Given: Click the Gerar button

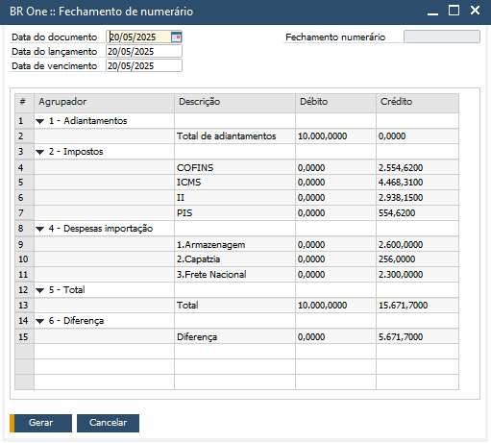Looking at the screenshot, I should point(41,423).
